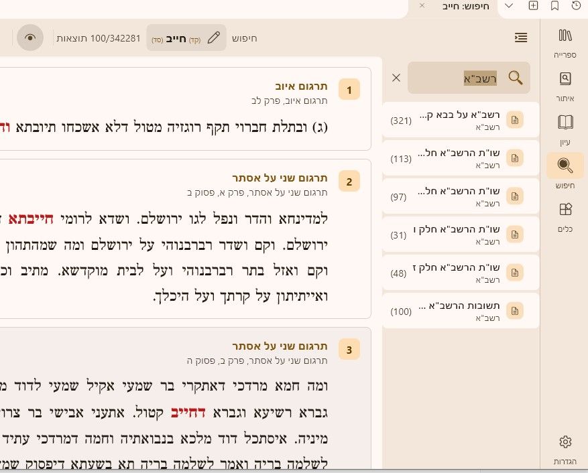Screen dimensions: 588x473
Task: Toggle the filter list panel icon
Action: tap(521, 38)
